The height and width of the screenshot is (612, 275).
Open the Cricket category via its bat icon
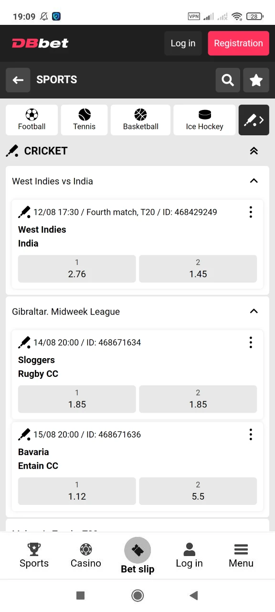click(x=254, y=120)
